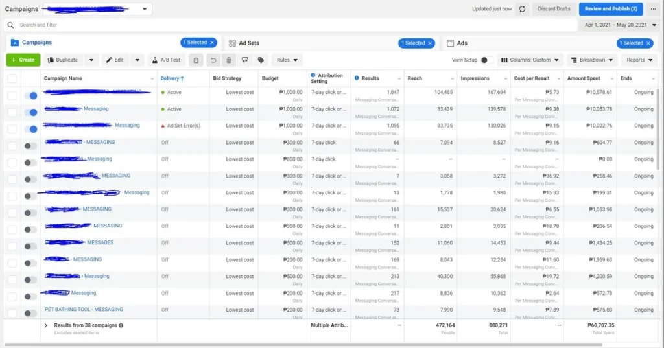Open the Reports dropdown
This screenshot has width=664, height=348.
click(639, 60)
